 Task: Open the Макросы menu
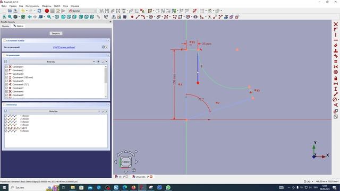(x=46, y=6)
